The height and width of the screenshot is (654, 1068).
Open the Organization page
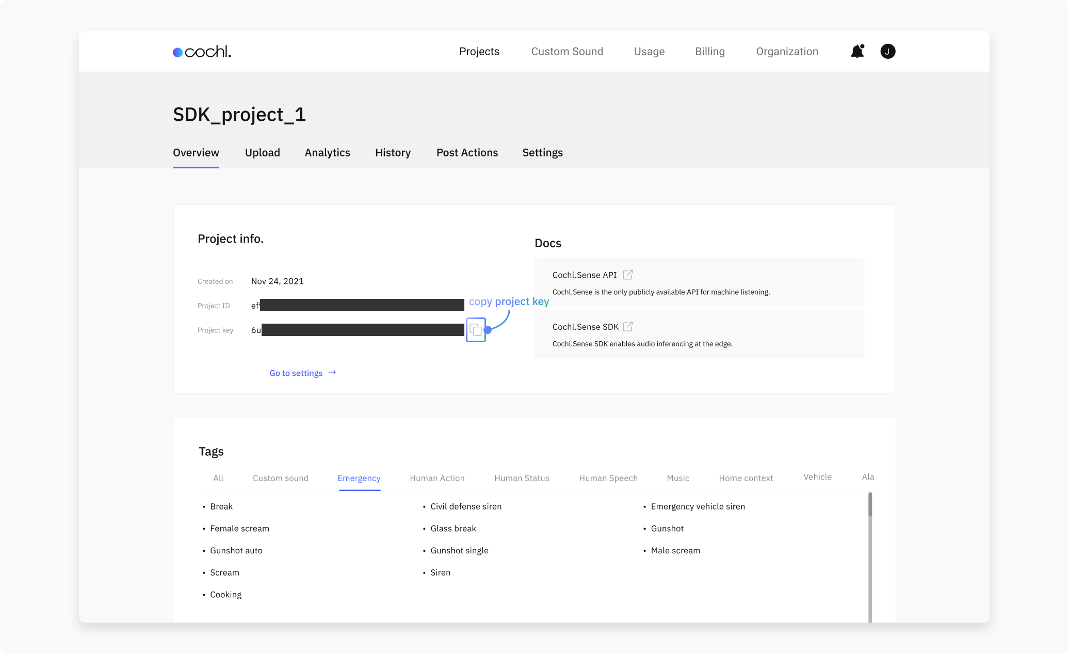[787, 51]
